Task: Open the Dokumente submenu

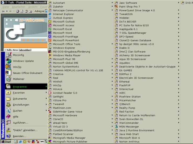Action: (26, 98)
